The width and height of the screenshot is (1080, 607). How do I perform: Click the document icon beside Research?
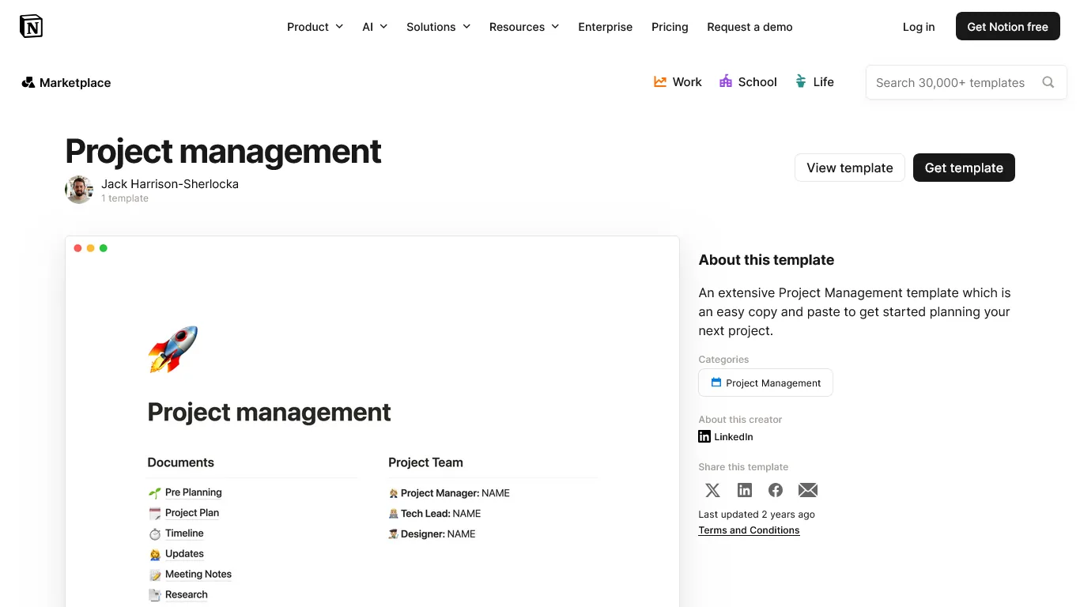(x=155, y=595)
